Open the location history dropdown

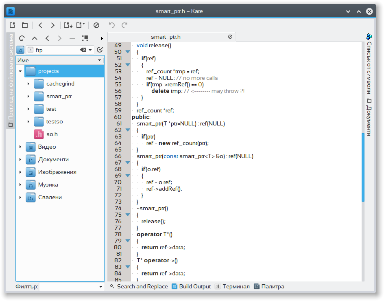tap(90, 50)
